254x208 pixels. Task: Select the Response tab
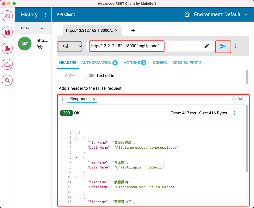[79, 99]
